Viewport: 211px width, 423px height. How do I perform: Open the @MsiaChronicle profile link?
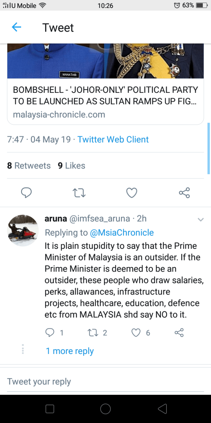tap(122, 233)
